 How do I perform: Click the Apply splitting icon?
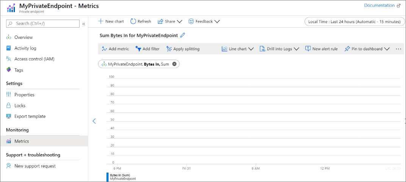169,49
